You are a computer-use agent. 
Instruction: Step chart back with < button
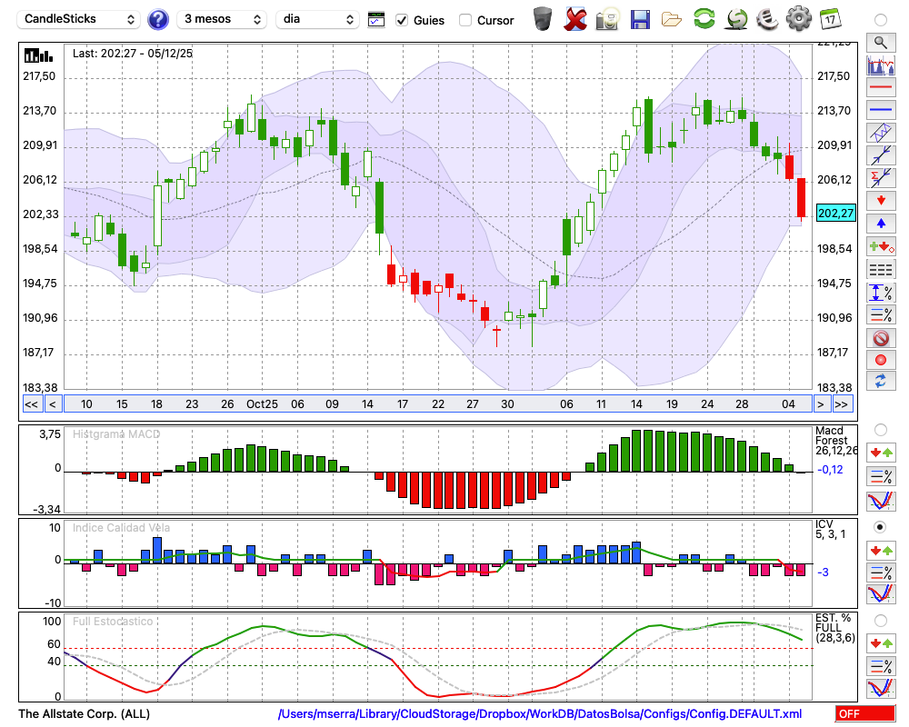53,404
